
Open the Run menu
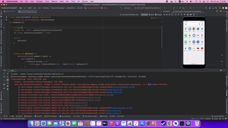[x=67, y=1]
